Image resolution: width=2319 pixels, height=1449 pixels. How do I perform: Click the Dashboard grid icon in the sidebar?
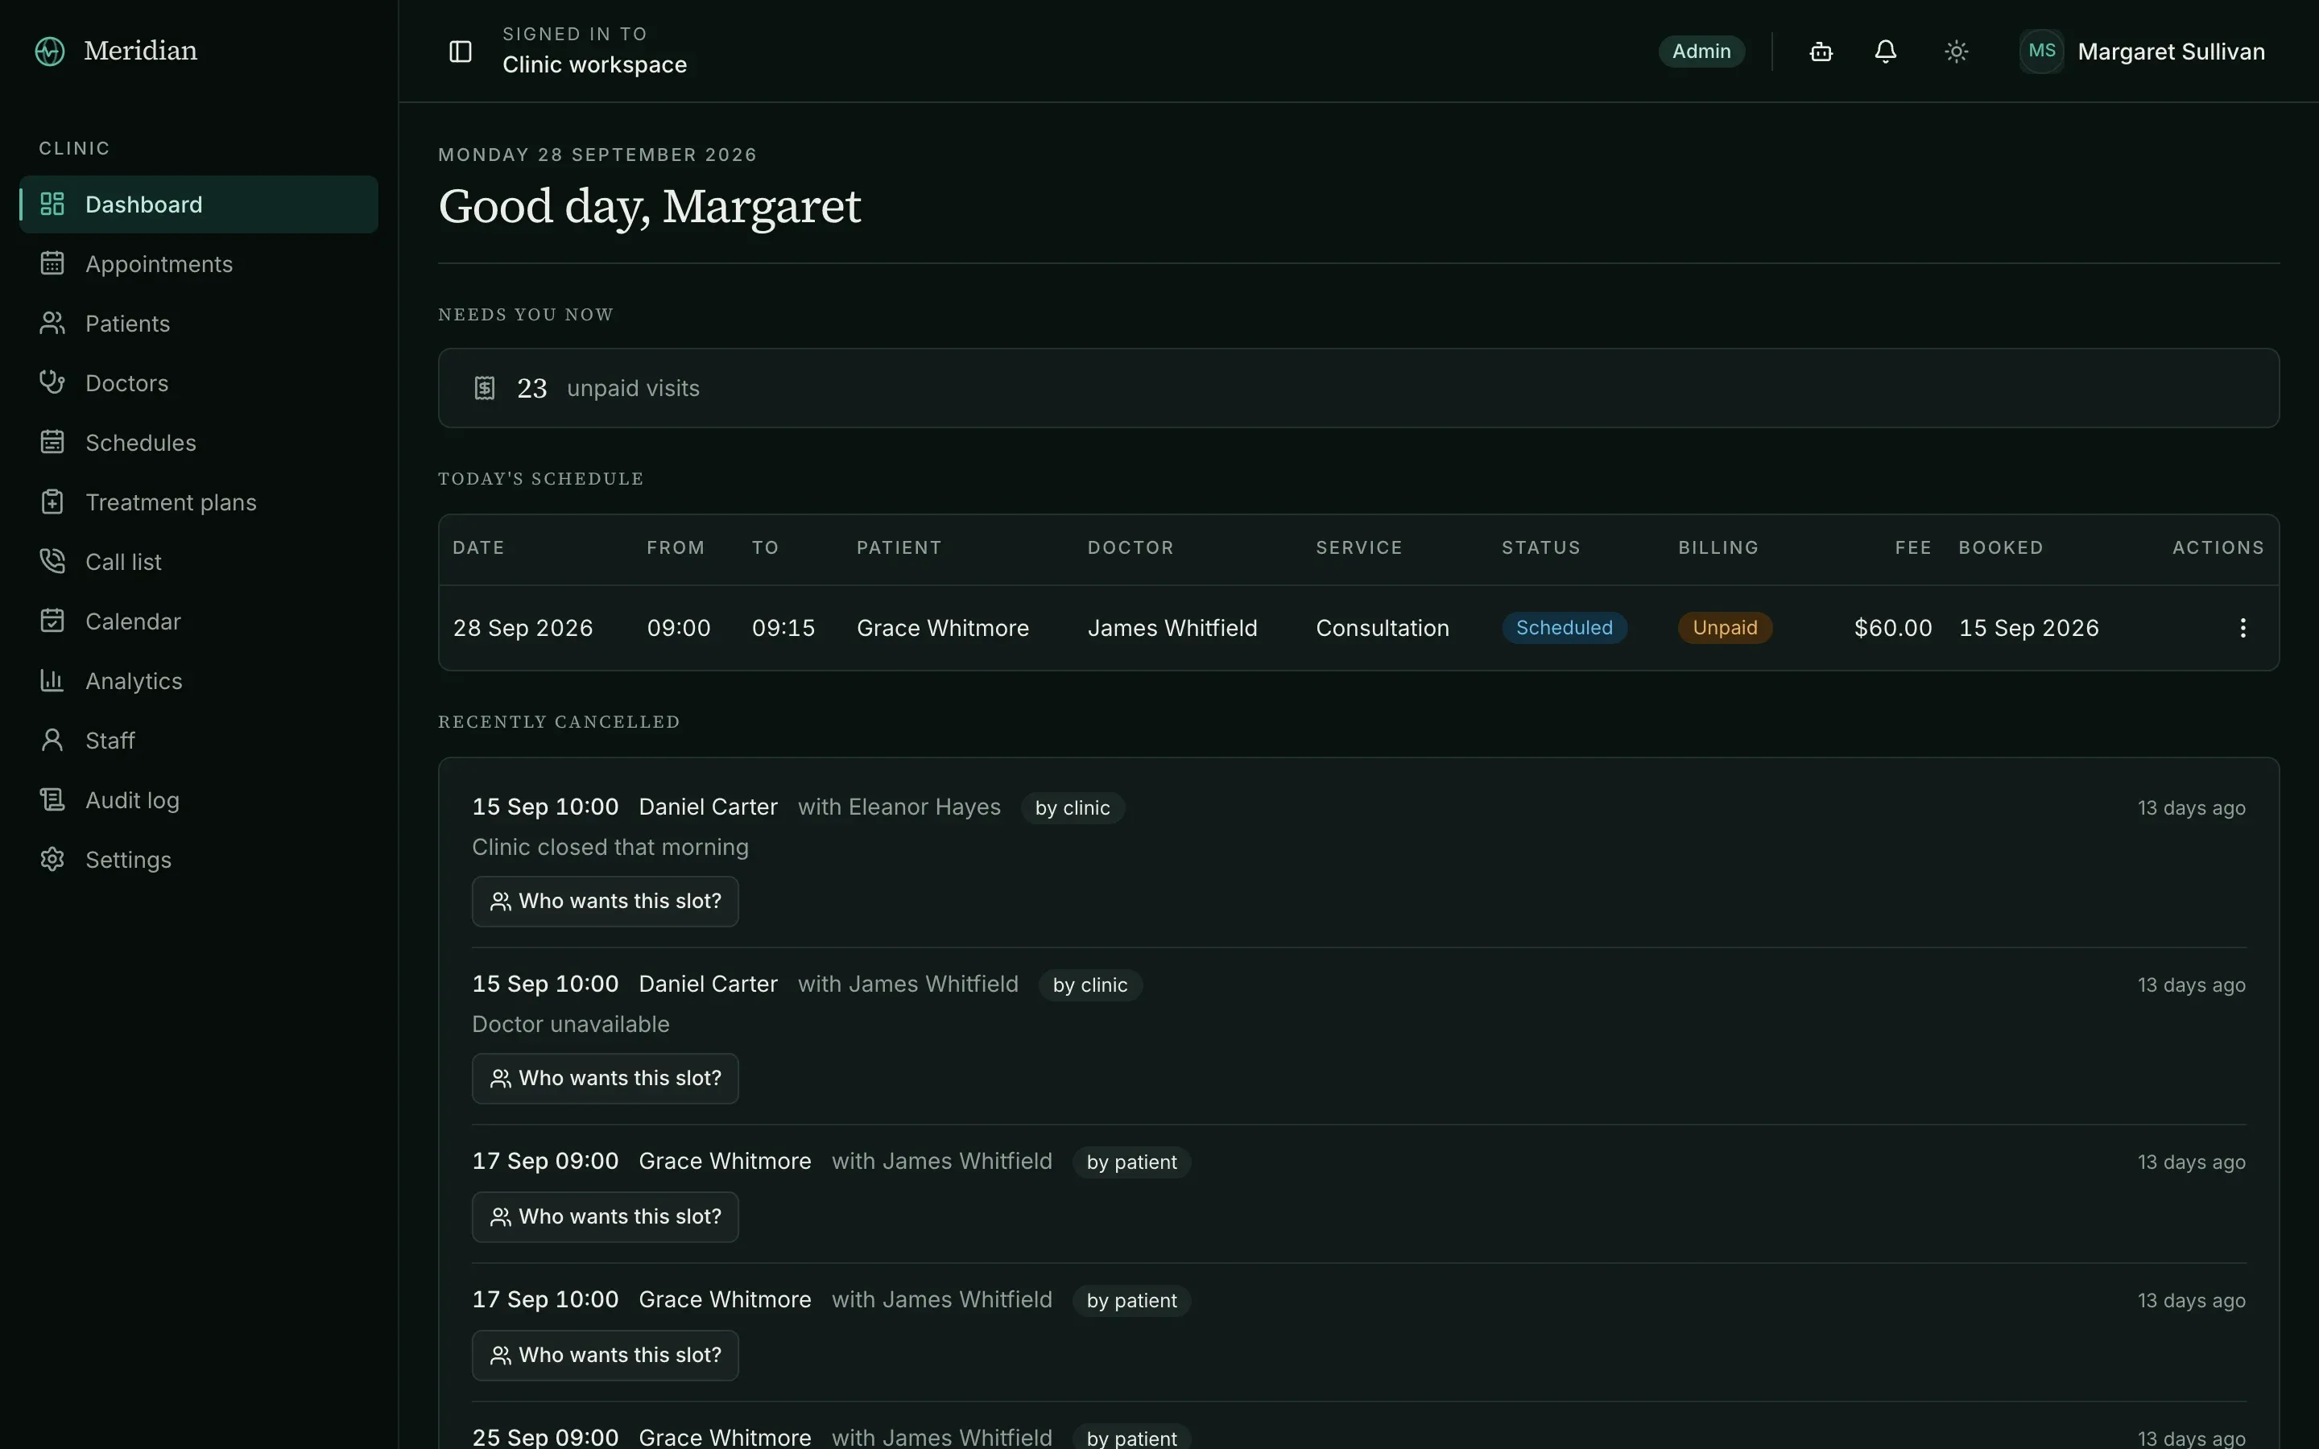coord(52,204)
